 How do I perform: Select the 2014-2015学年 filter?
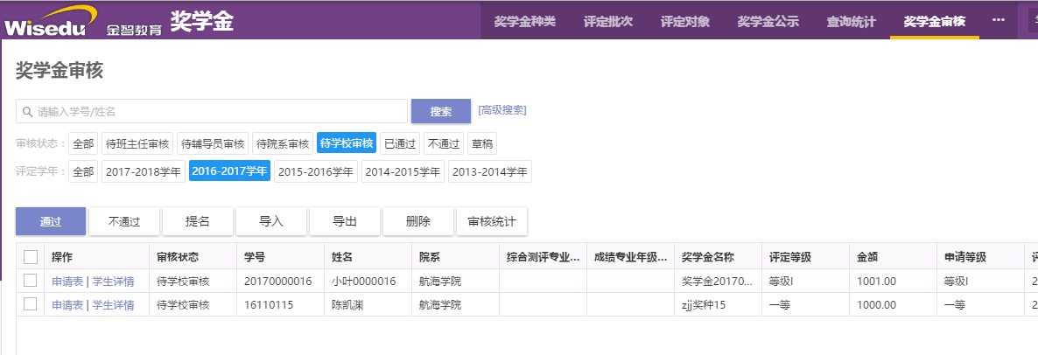click(x=403, y=171)
